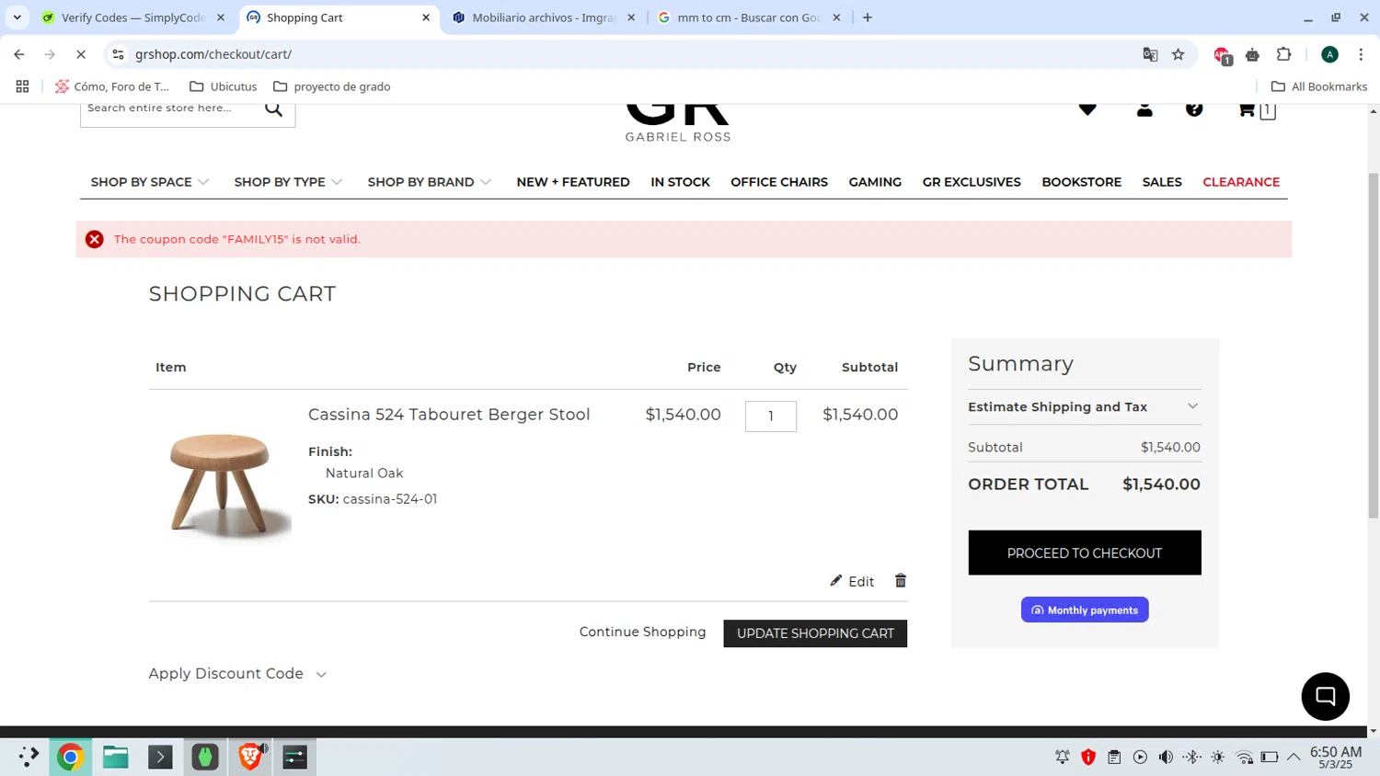Open the tab search dropdown arrow
The image size is (1380, 776).
(x=17, y=17)
